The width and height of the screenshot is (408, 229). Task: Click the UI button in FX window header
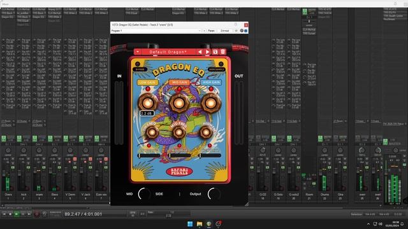[236, 31]
